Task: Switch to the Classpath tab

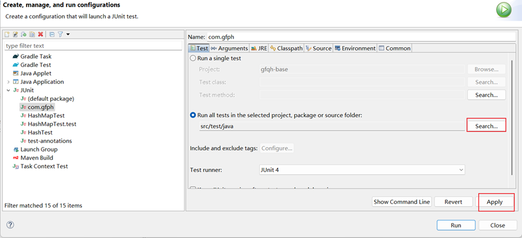Action: (x=286, y=48)
